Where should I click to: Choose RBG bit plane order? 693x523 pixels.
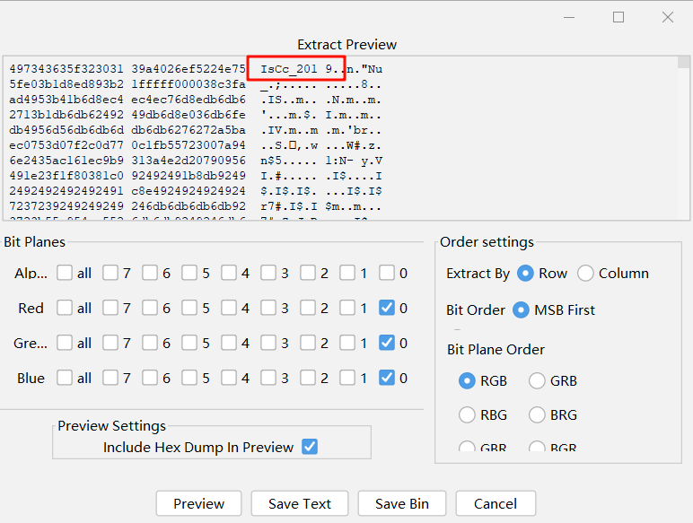coord(467,414)
